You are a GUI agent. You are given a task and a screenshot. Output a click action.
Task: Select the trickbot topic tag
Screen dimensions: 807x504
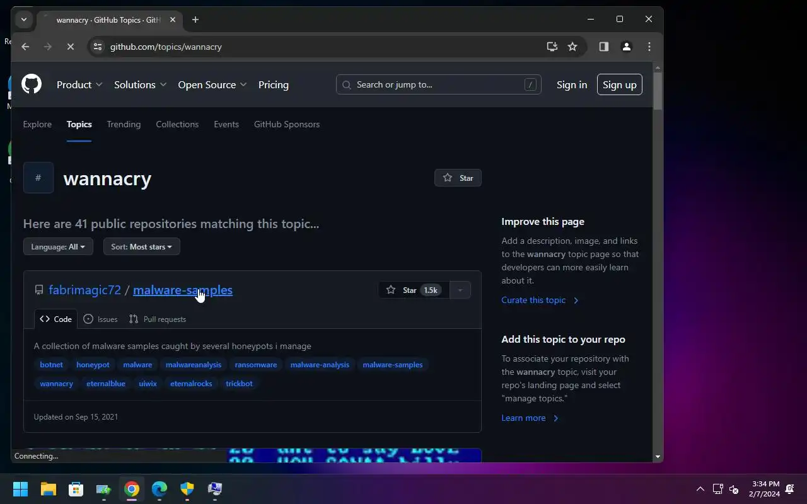click(239, 383)
